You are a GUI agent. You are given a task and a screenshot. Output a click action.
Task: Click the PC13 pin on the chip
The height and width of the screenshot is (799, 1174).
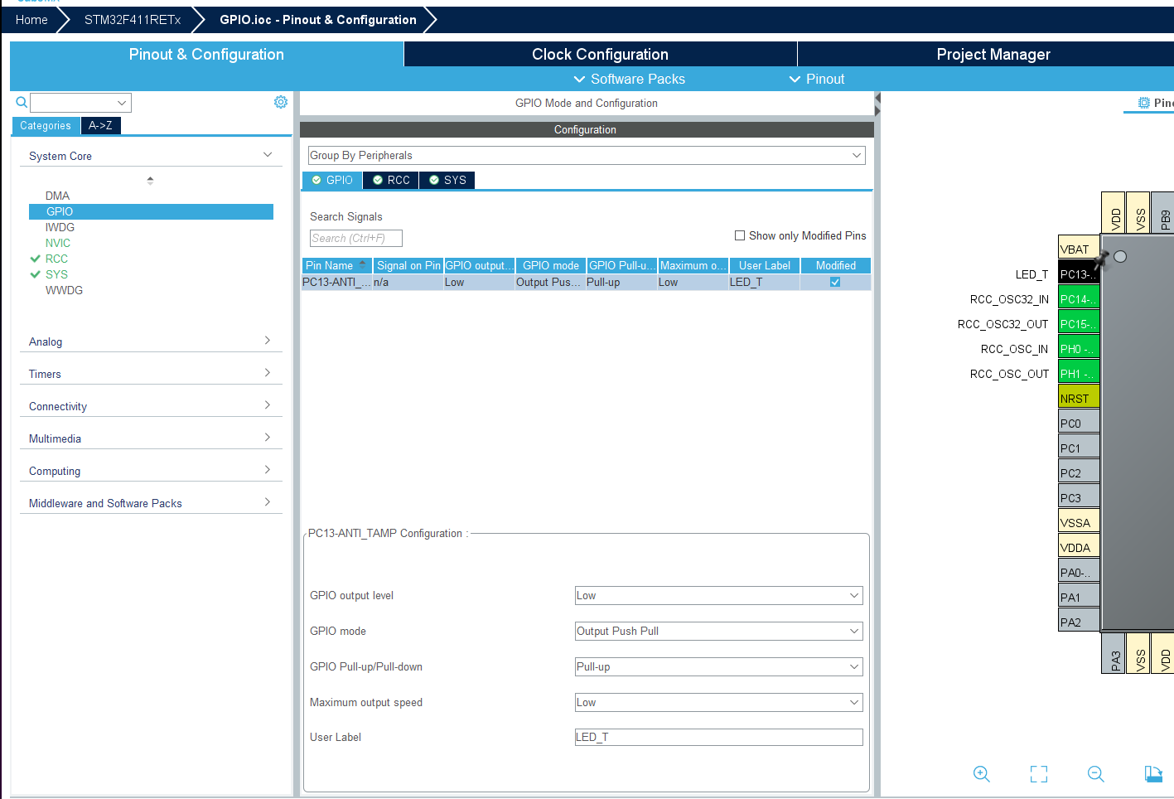coord(1078,274)
